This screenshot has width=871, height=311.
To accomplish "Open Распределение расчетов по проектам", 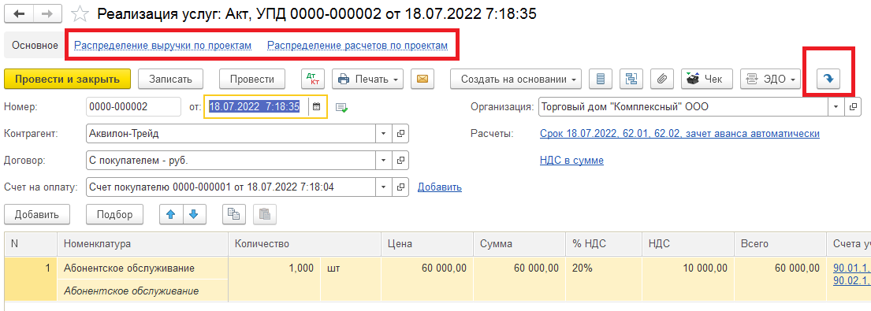I will [x=357, y=46].
